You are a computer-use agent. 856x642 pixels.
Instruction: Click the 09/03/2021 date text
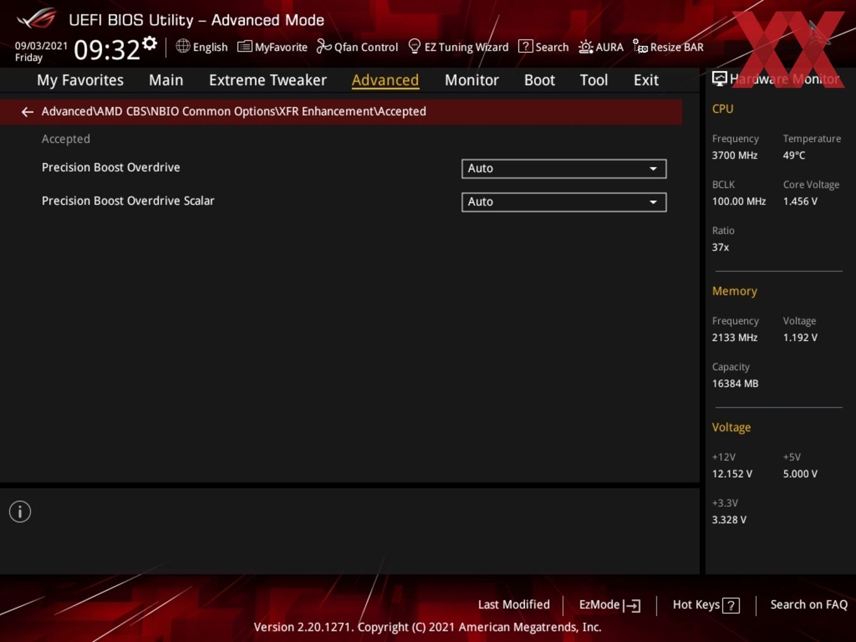click(x=41, y=46)
